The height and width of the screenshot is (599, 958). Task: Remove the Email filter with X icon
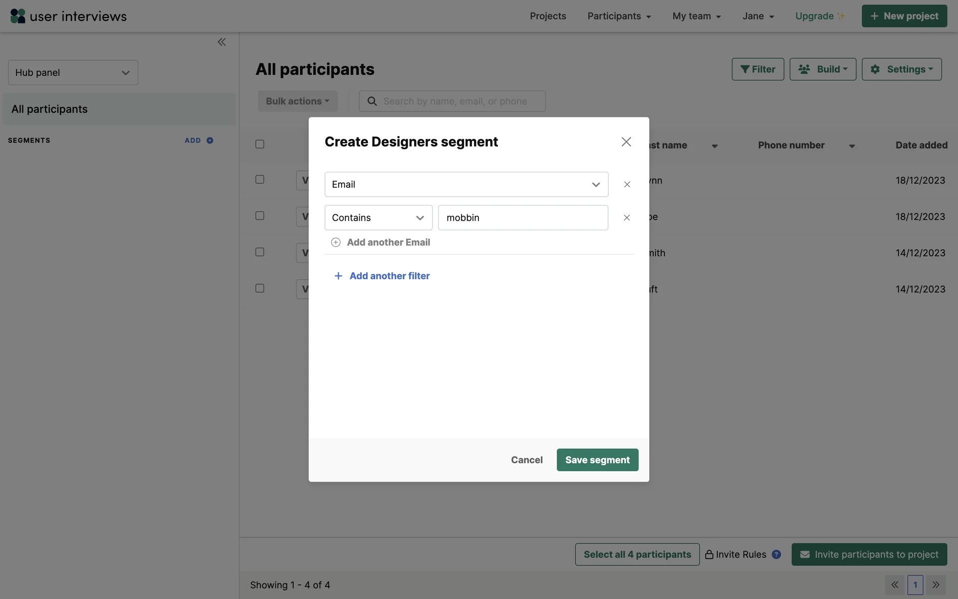[627, 185]
